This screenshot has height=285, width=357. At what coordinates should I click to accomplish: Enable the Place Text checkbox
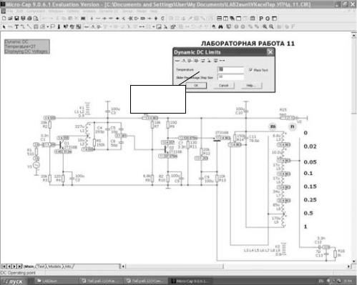pos(250,70)
